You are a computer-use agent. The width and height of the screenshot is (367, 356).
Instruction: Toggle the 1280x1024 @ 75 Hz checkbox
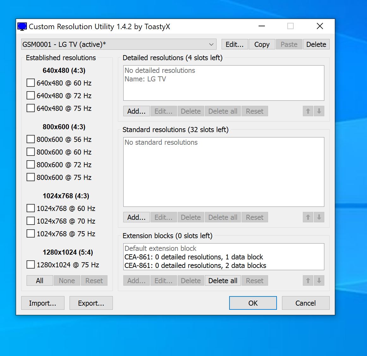[31, 265]
